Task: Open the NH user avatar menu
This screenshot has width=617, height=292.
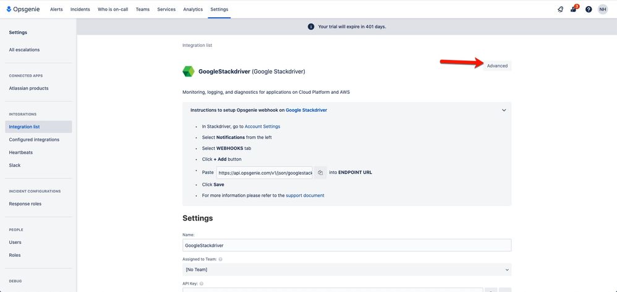Action: coord(602,9)
